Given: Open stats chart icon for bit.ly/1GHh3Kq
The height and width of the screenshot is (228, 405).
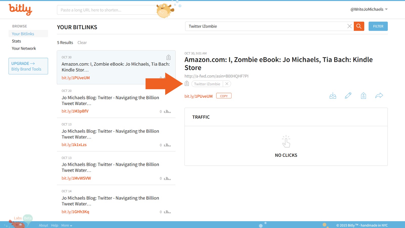Looking at the screenshot, I should point(167,212).
